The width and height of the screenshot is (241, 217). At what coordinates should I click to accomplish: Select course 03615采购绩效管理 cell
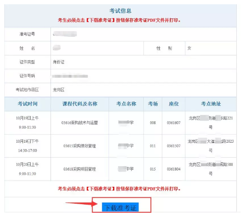pyautogui.click(x=80, y=146)
